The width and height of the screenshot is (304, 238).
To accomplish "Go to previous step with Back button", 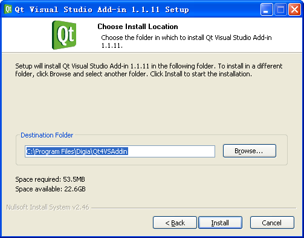I will point(175,223).
